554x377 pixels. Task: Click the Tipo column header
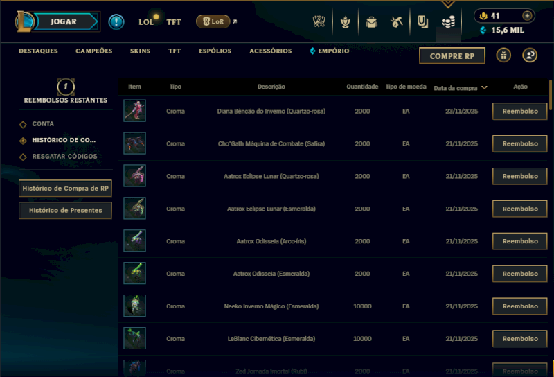point(176,87)
